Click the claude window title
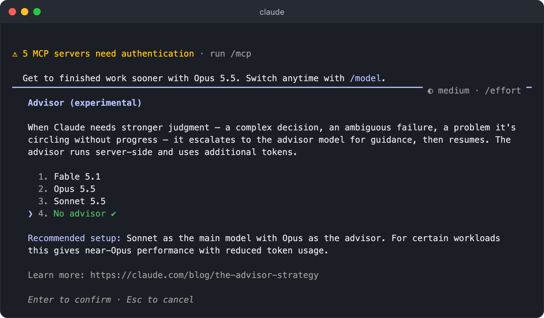The image size is (544, 318). click(x=272, y=12)
